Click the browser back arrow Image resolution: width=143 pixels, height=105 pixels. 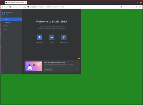point(3,7)
